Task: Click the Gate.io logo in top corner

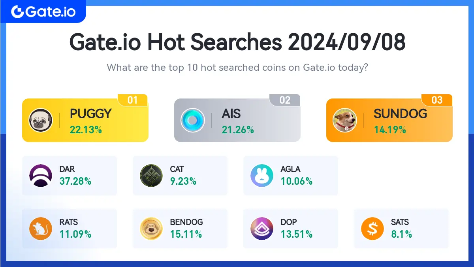Action: [x=43, y=11]
